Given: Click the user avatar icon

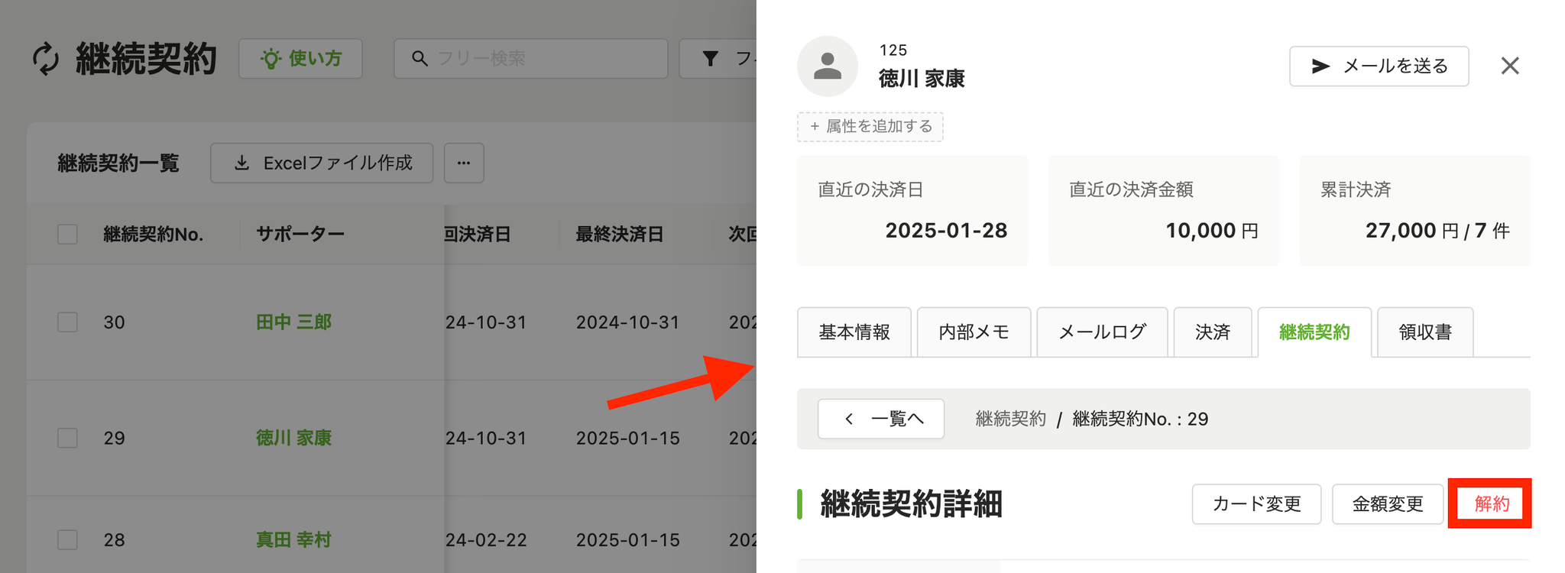Looking at the screenshot, I should pos(828,66).
